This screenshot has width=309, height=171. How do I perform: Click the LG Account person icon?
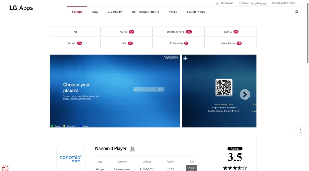(x=217, y=3)
